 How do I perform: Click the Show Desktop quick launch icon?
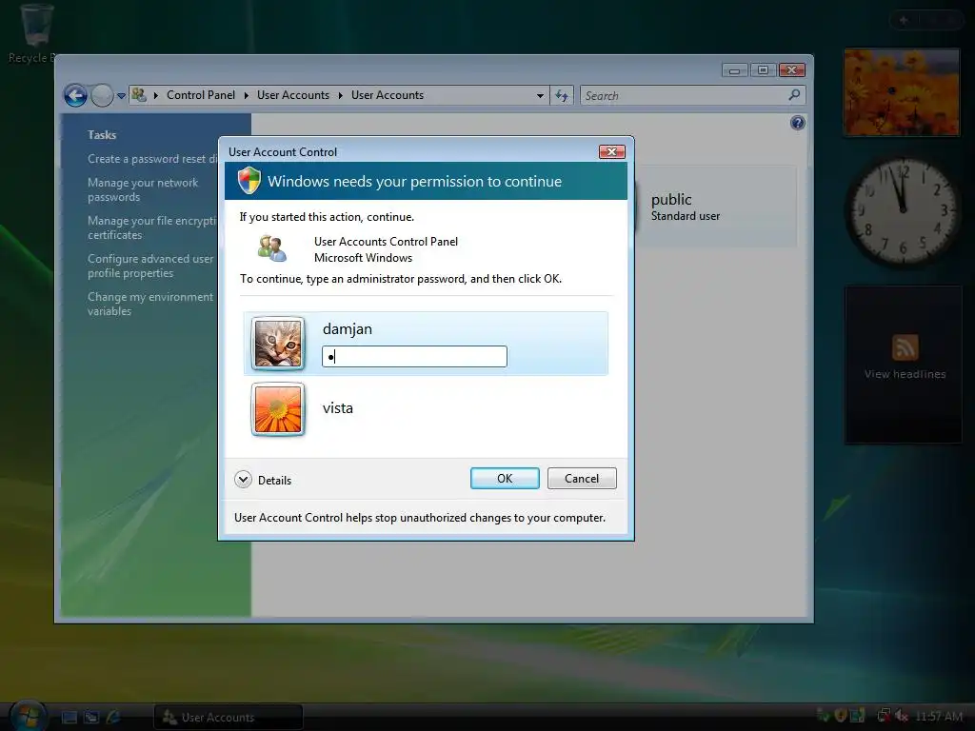pos(70,718)
